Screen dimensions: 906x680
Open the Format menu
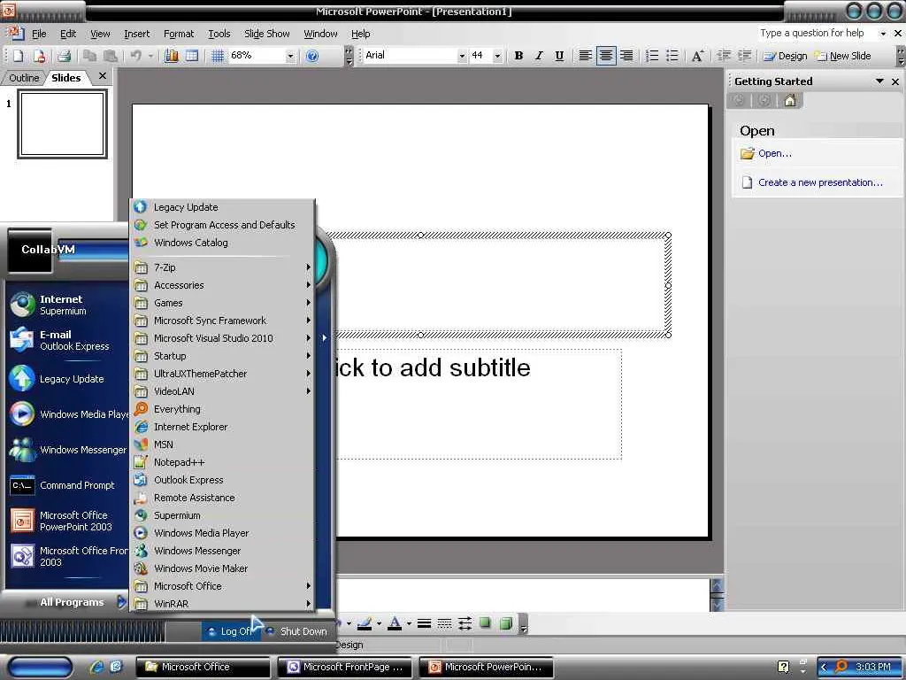point(179,34)
